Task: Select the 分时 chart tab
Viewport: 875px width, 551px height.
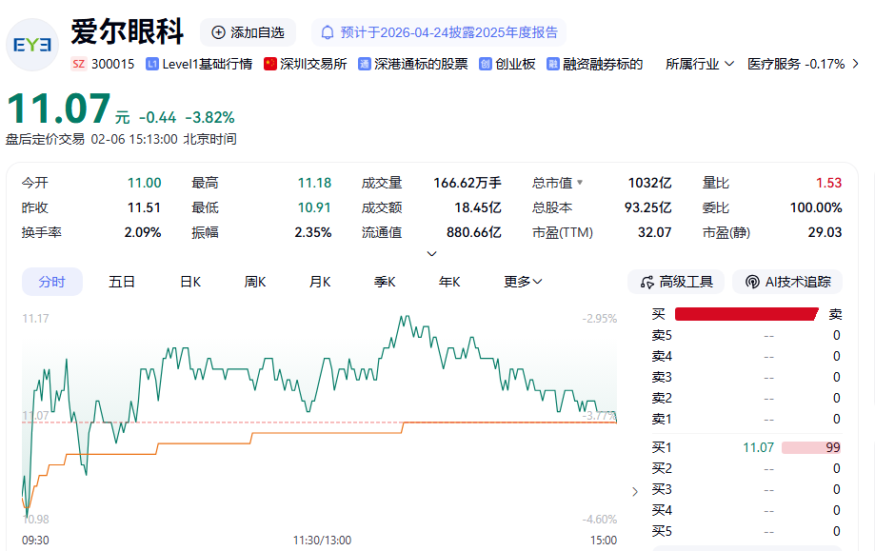Action: point(52,282)
